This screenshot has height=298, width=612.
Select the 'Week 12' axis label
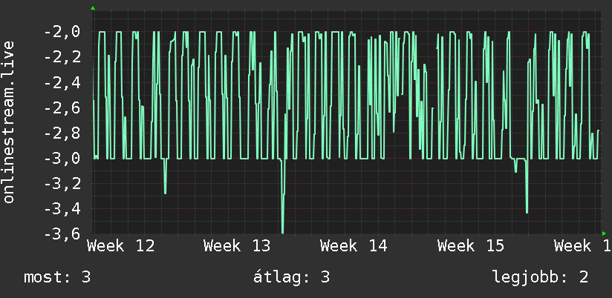point(120,246)
